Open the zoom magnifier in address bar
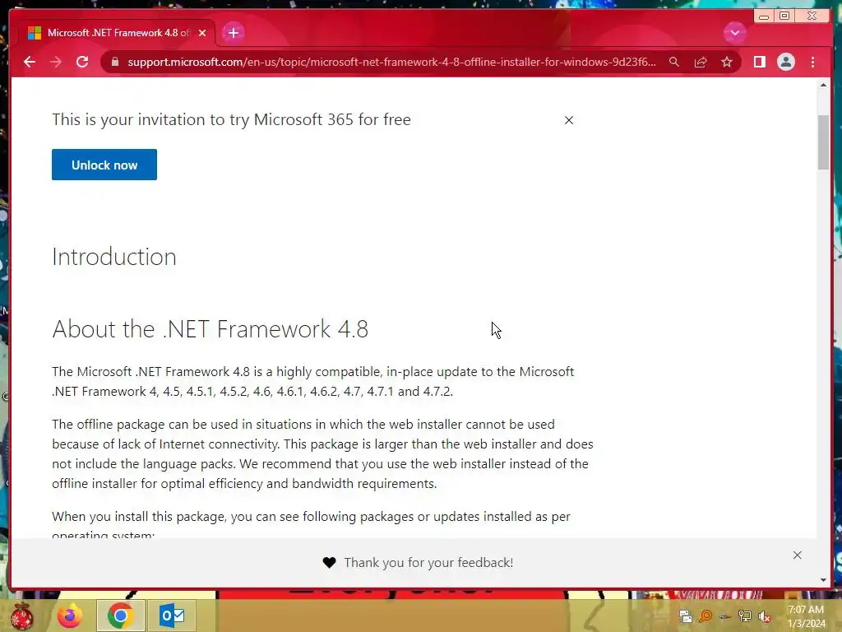The image size is (842, 632). click(x=674, y=62)
